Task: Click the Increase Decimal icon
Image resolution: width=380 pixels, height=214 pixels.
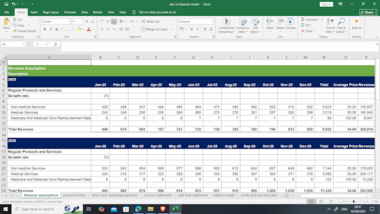Action: pos(205,29)
